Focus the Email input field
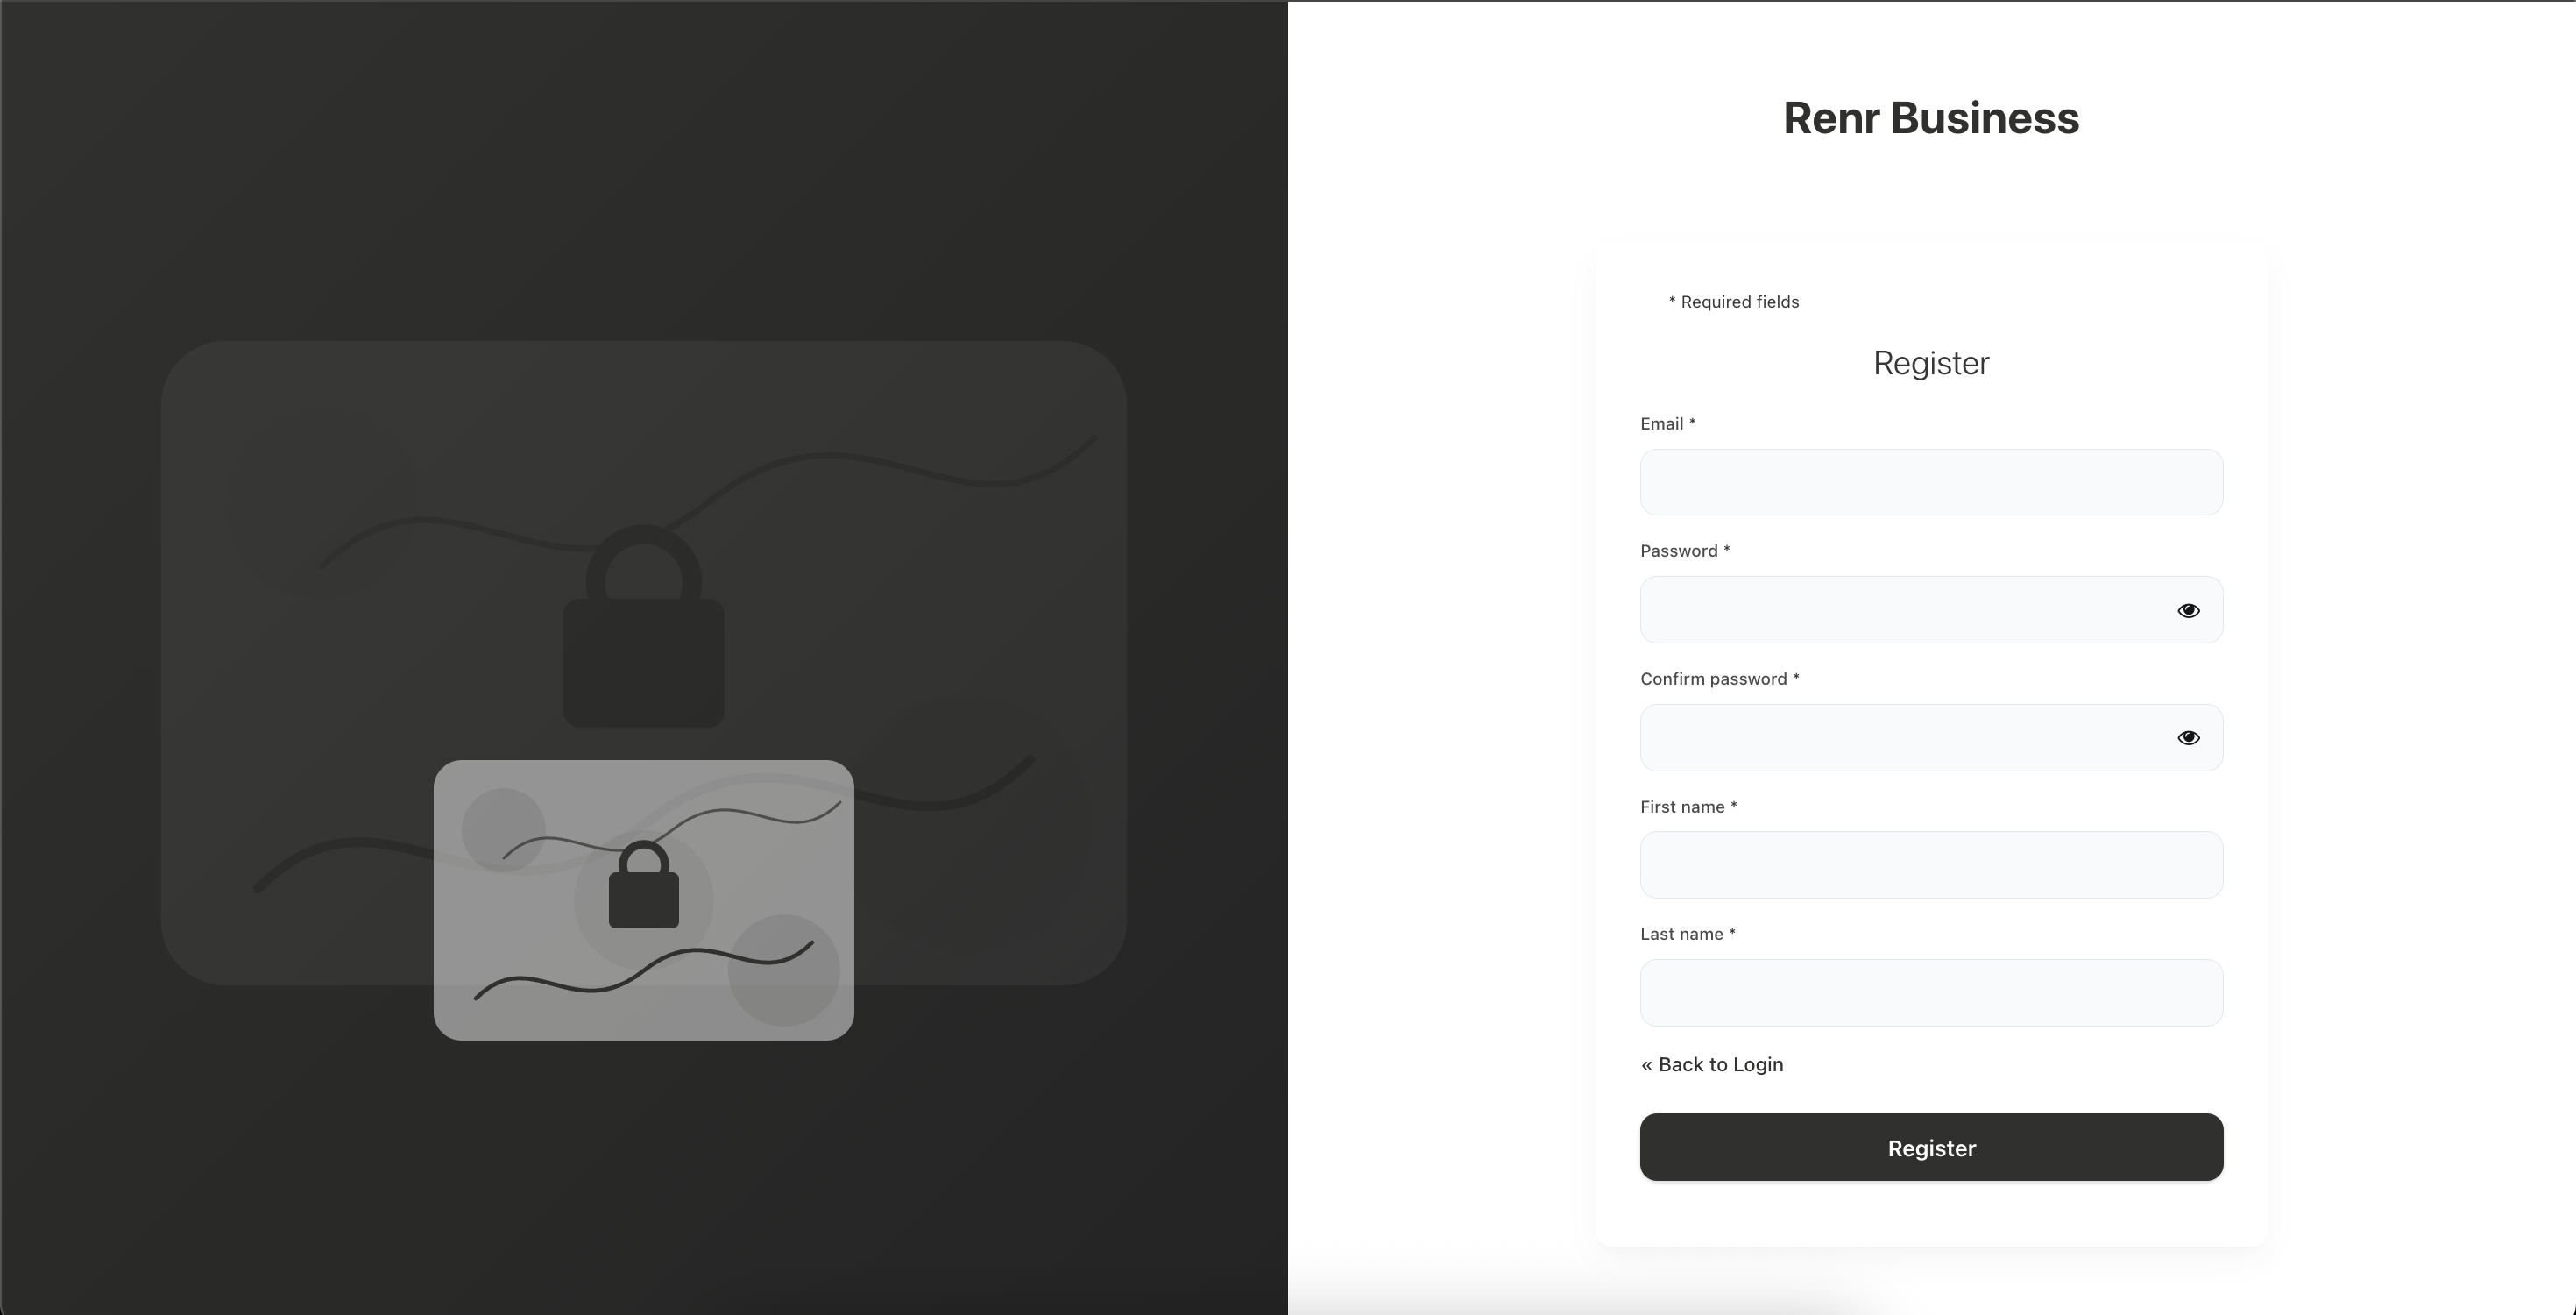The image size is (2576, 1315). click(1931, 482)
